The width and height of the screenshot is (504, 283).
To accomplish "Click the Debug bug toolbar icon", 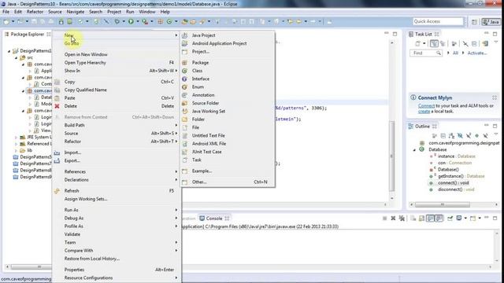I will (117, 21).
